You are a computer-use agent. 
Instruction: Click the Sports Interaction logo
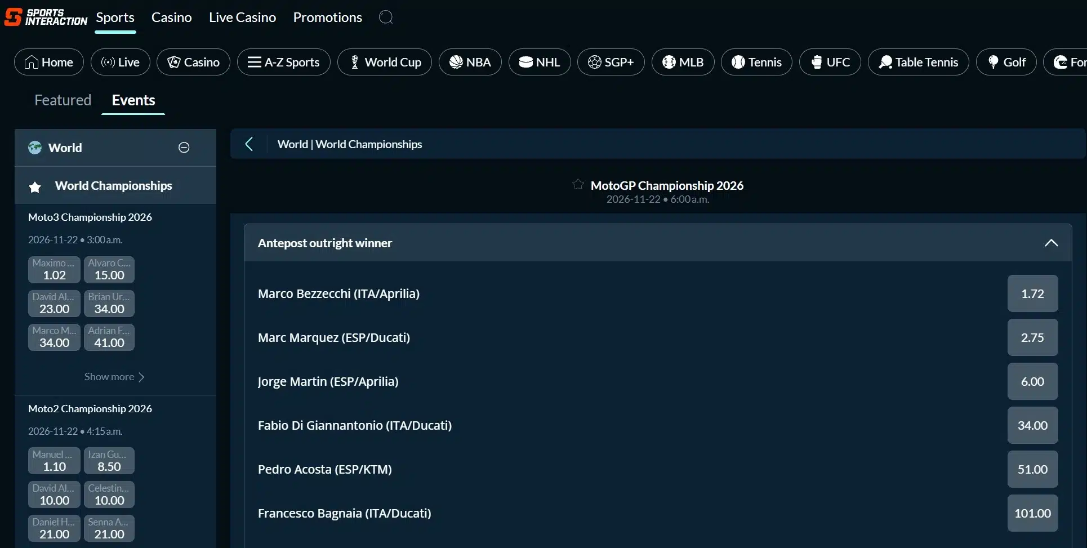[46, 17]
